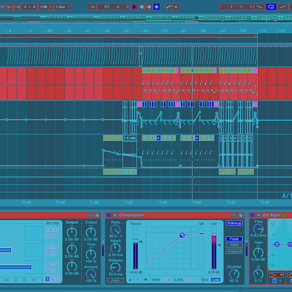Screen dimensions: 292x292
Task: Click the Compressor Dry/Wet knob
Action: [x=234, y=274]
